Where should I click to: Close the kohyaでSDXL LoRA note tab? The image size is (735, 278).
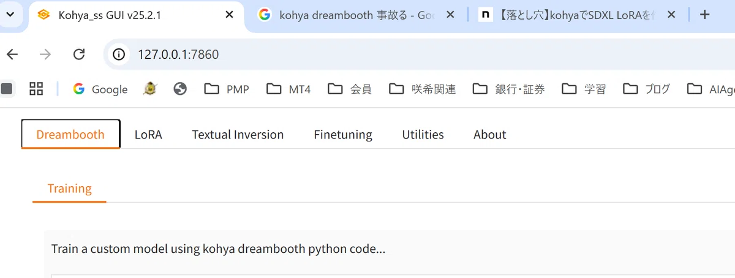(671, 15)
